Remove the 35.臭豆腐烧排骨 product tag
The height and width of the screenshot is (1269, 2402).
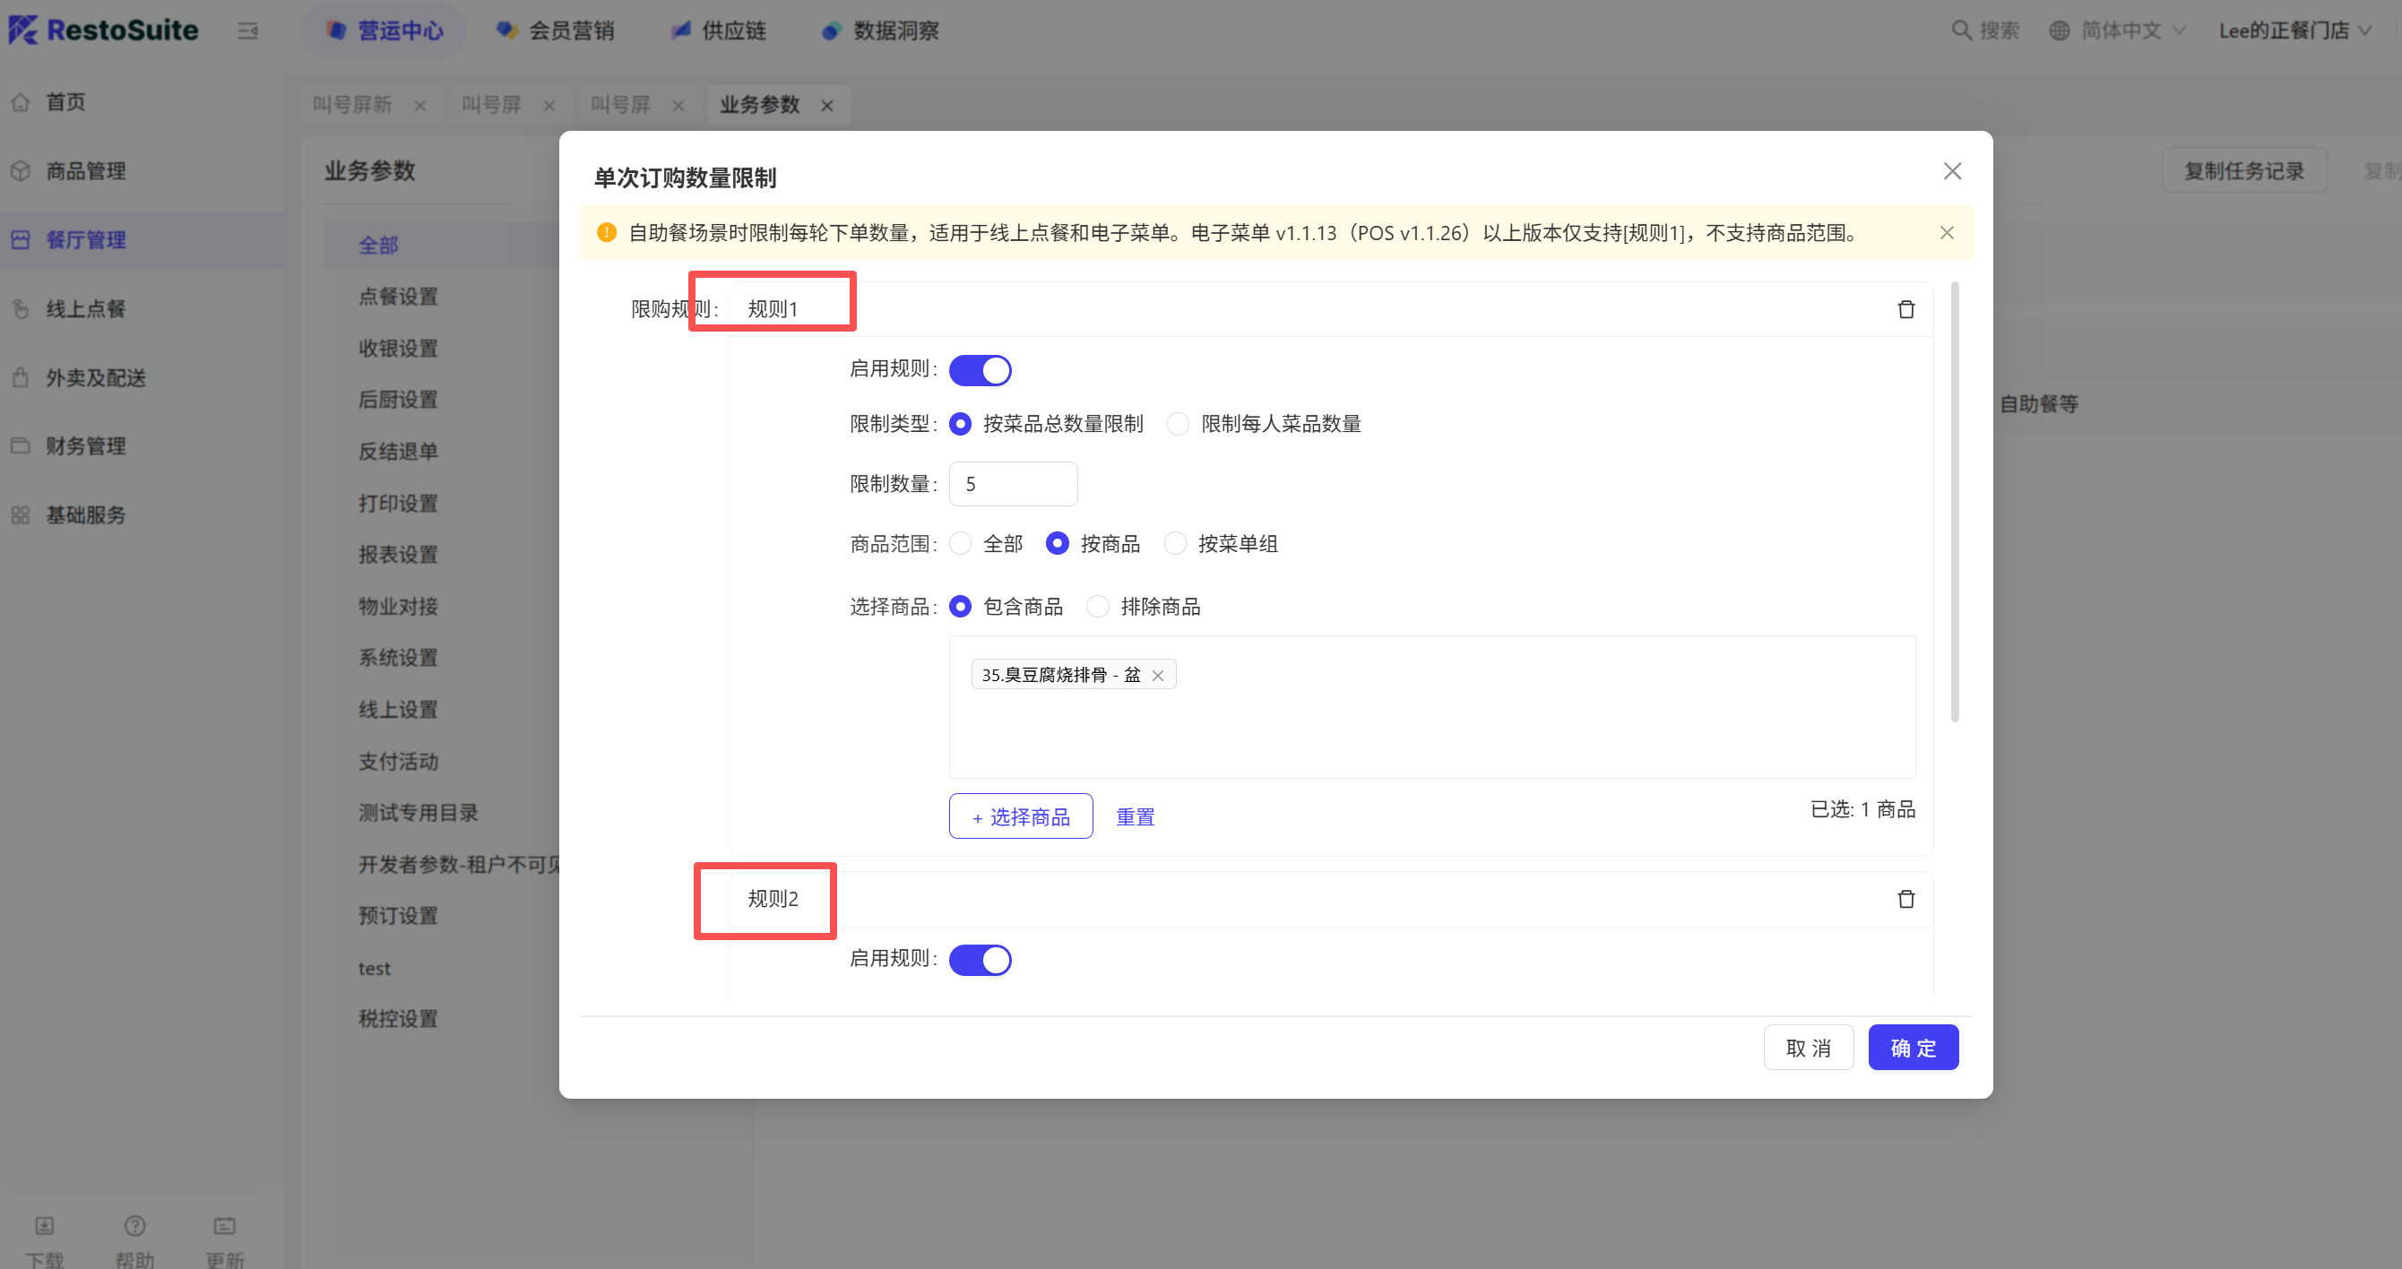1157,676
